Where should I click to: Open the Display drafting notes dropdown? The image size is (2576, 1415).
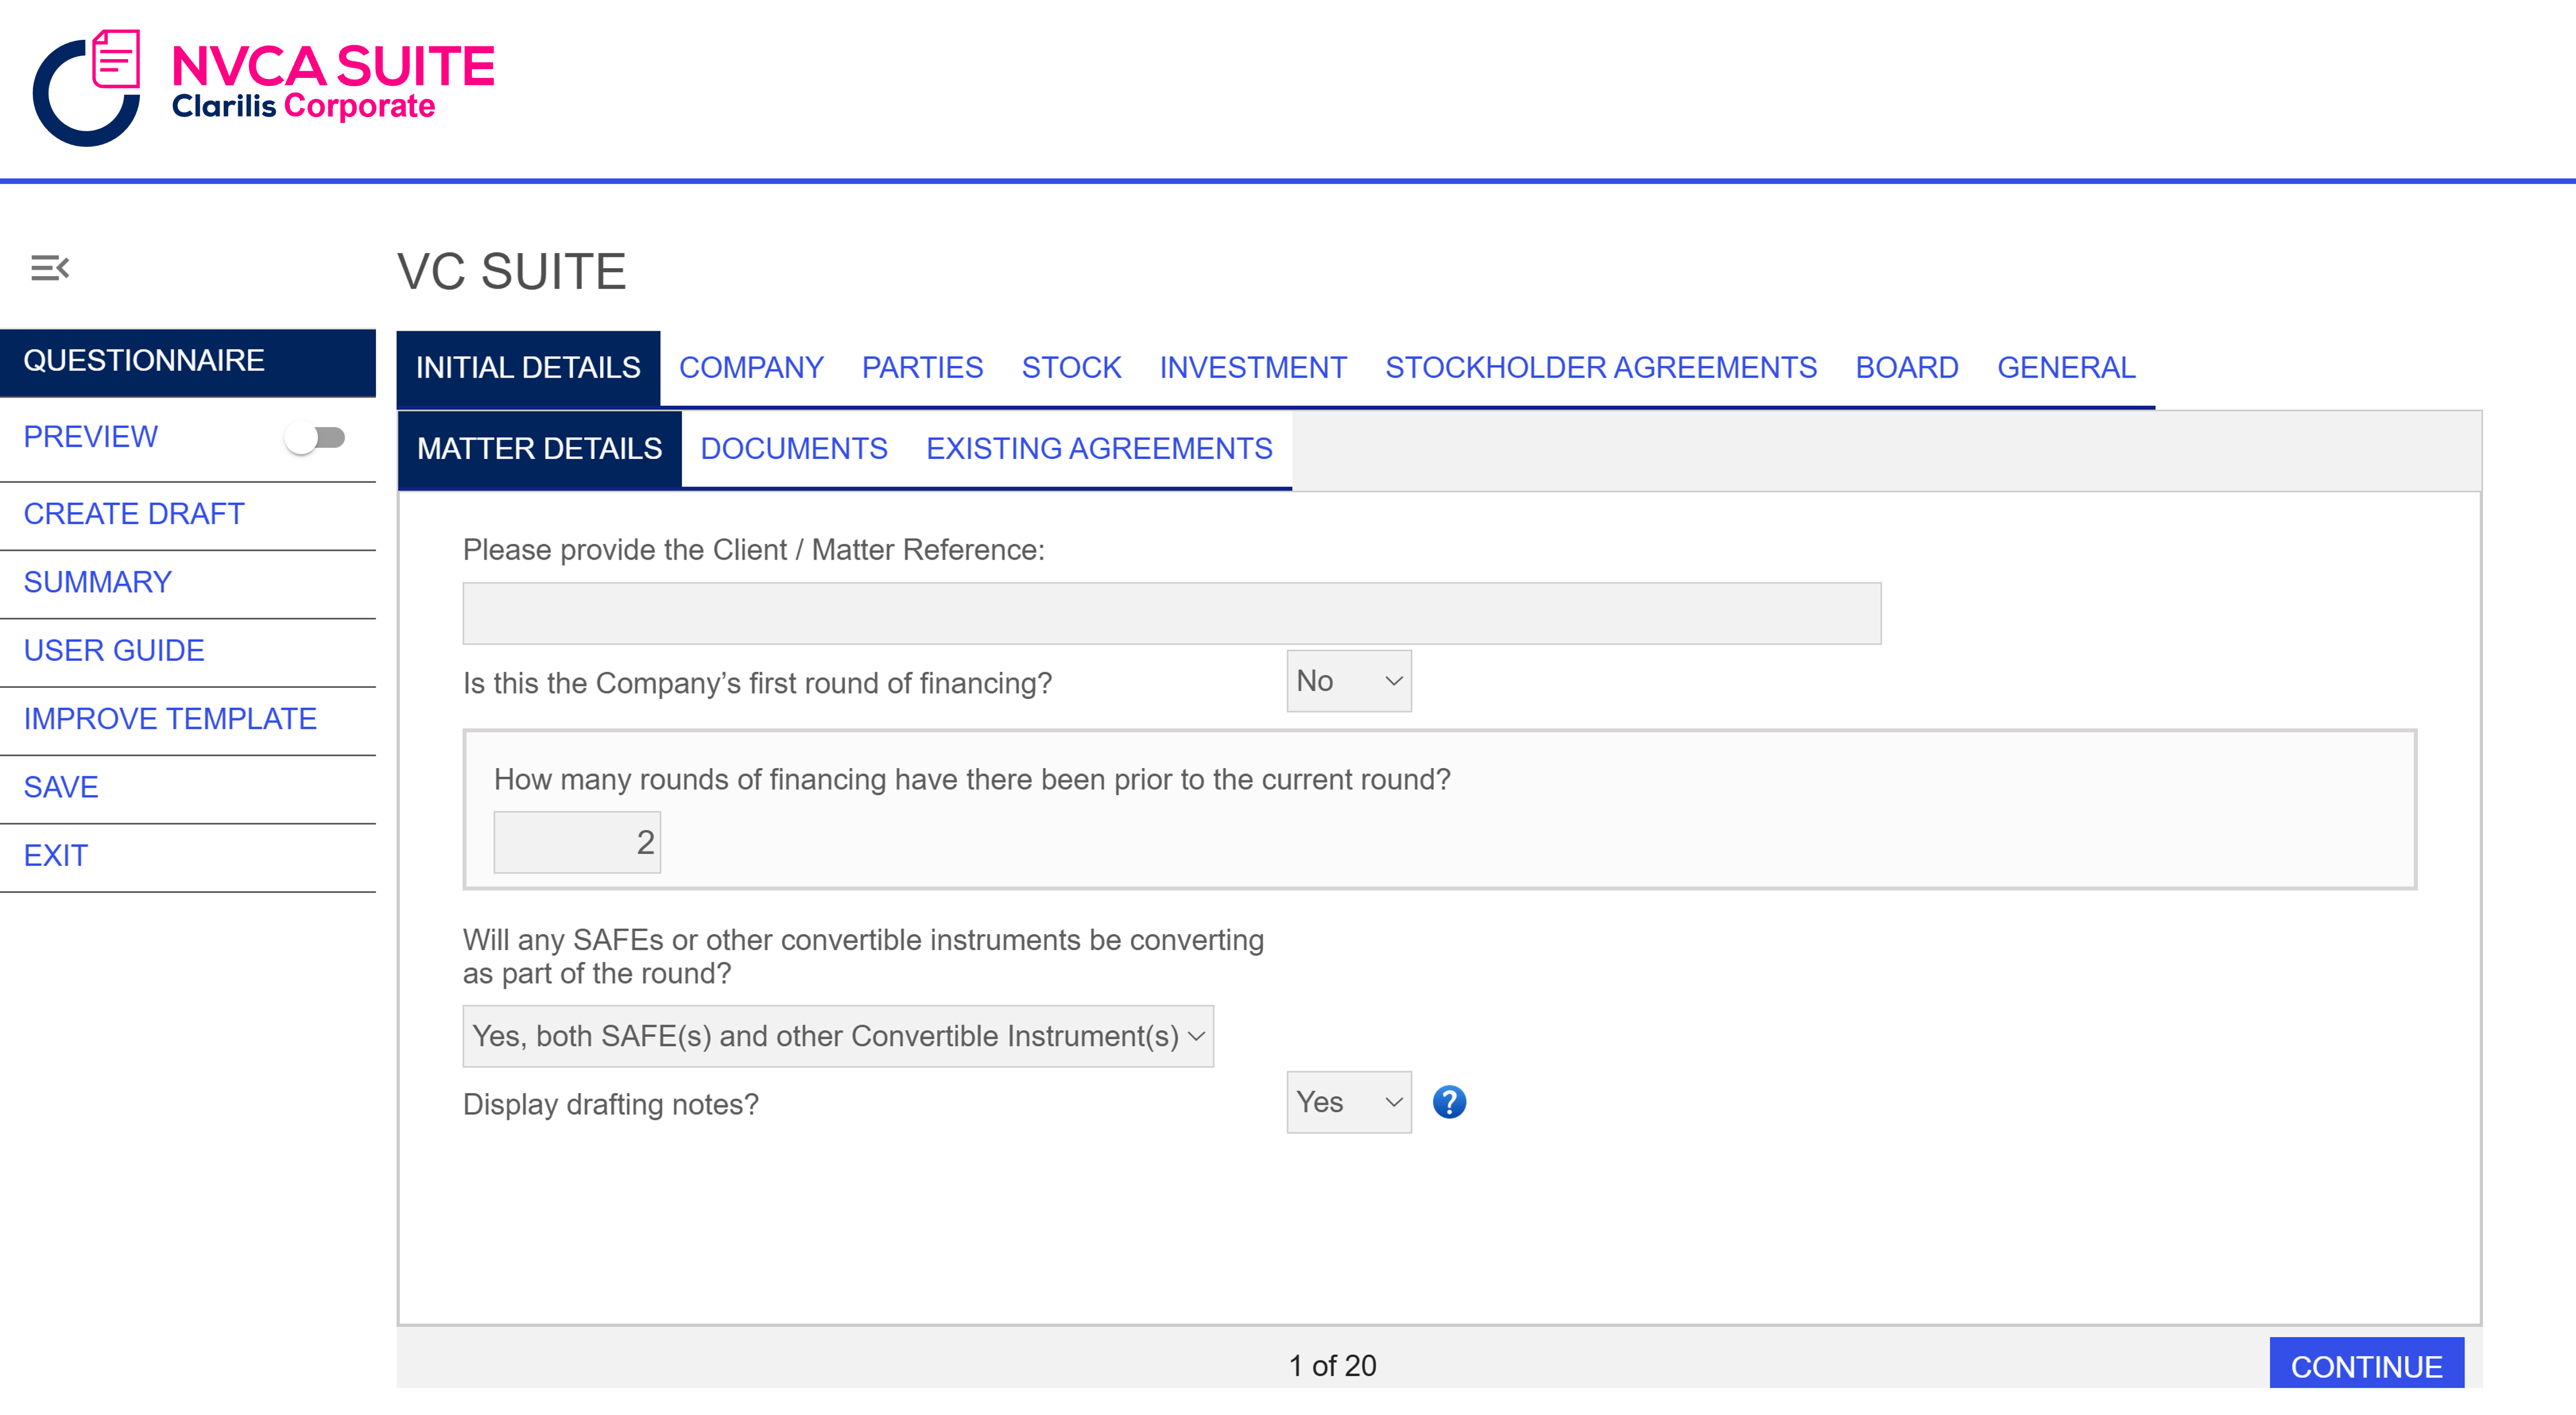click(x=1348, y=1102)
